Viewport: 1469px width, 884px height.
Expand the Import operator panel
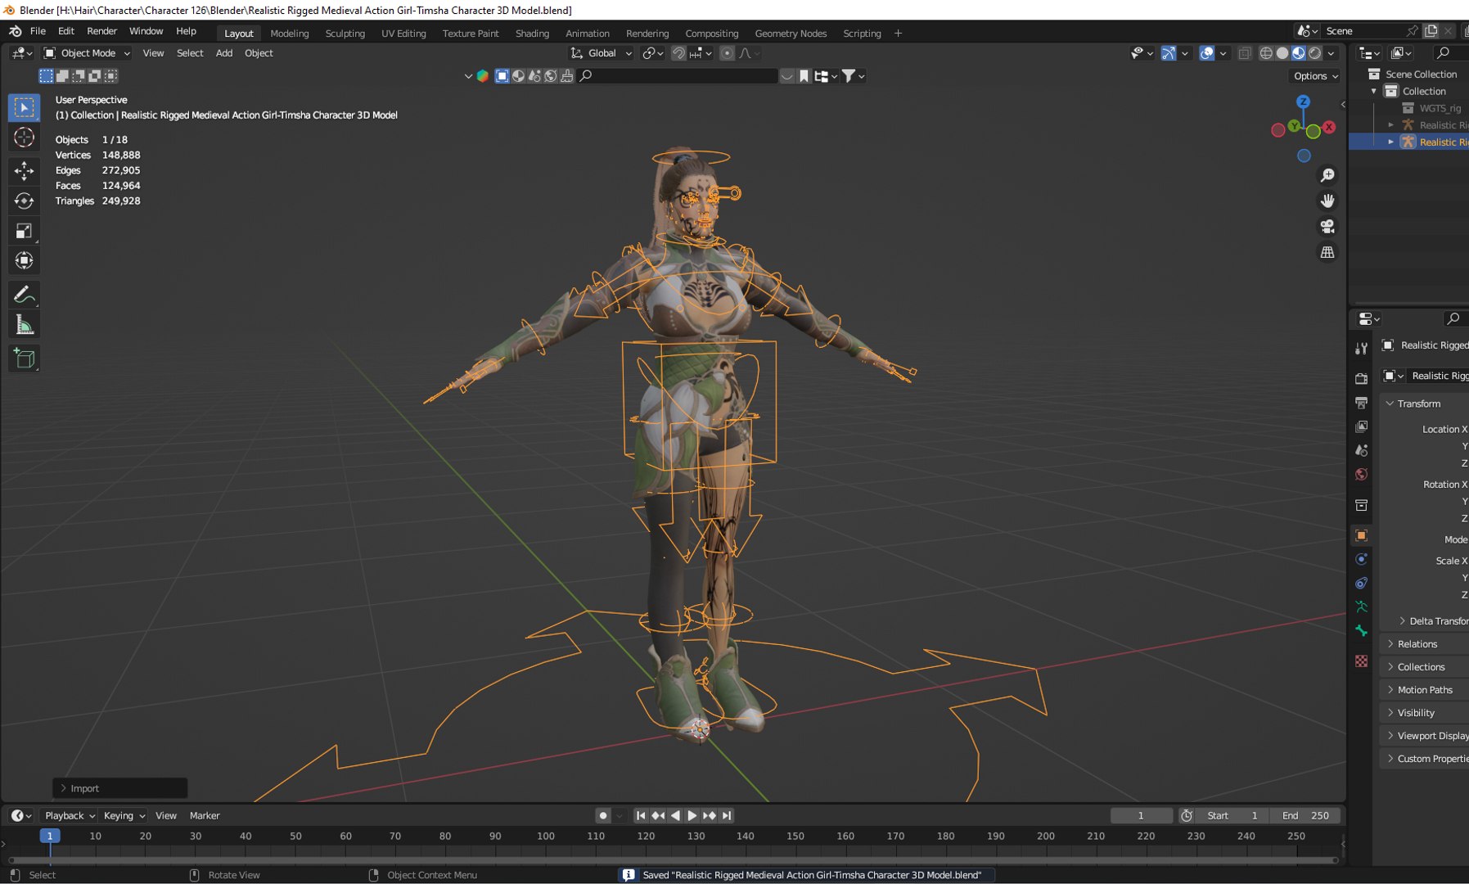click(120, 788)
